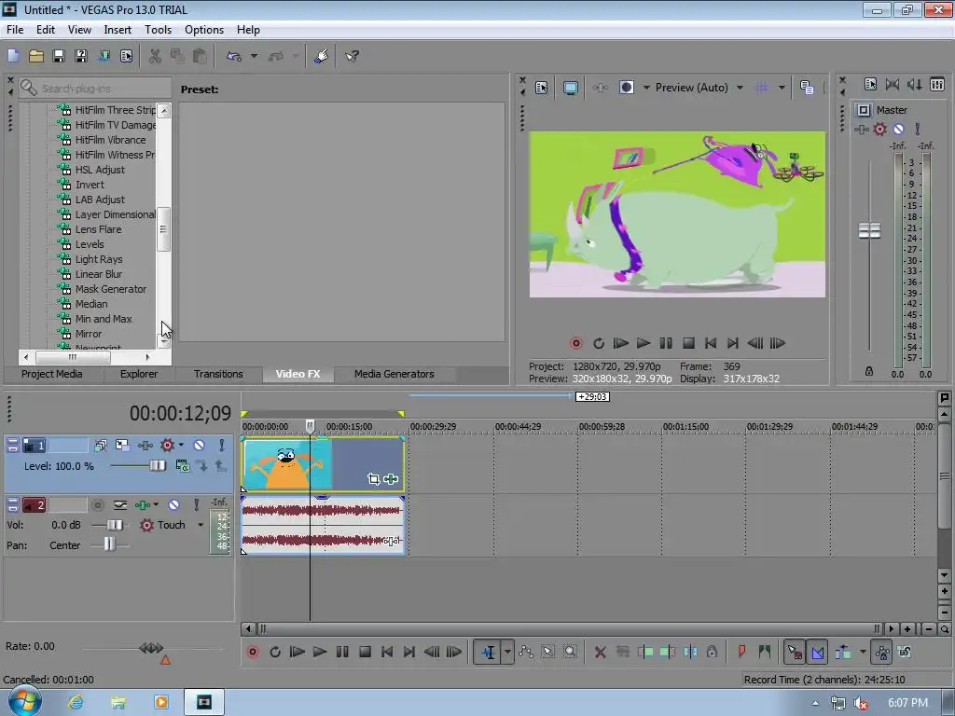Screen dimensions: 955x716
Task: Select the Lens Flare plug-in
Action: (x=97, y=229)
